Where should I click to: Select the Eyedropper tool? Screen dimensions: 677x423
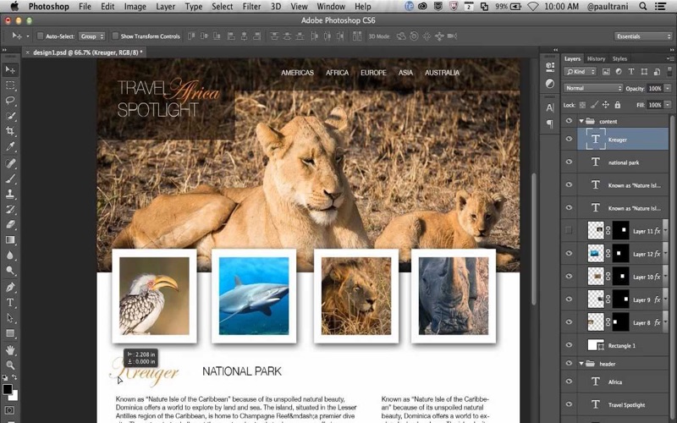coord(10,146)
